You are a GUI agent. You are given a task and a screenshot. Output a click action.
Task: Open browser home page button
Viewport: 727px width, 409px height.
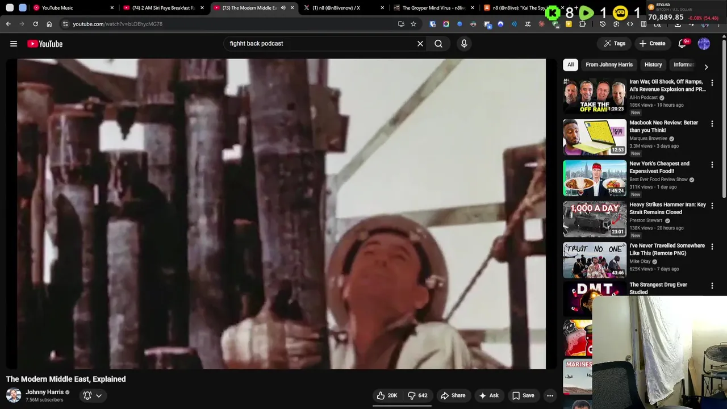click(x=49, y=24)
